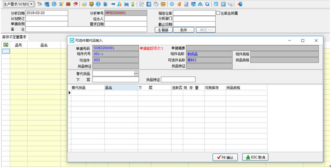Screen dimensions: 331x168
Task: Click the 原料2 可选件名称 field
Action: tap(209, 60)
